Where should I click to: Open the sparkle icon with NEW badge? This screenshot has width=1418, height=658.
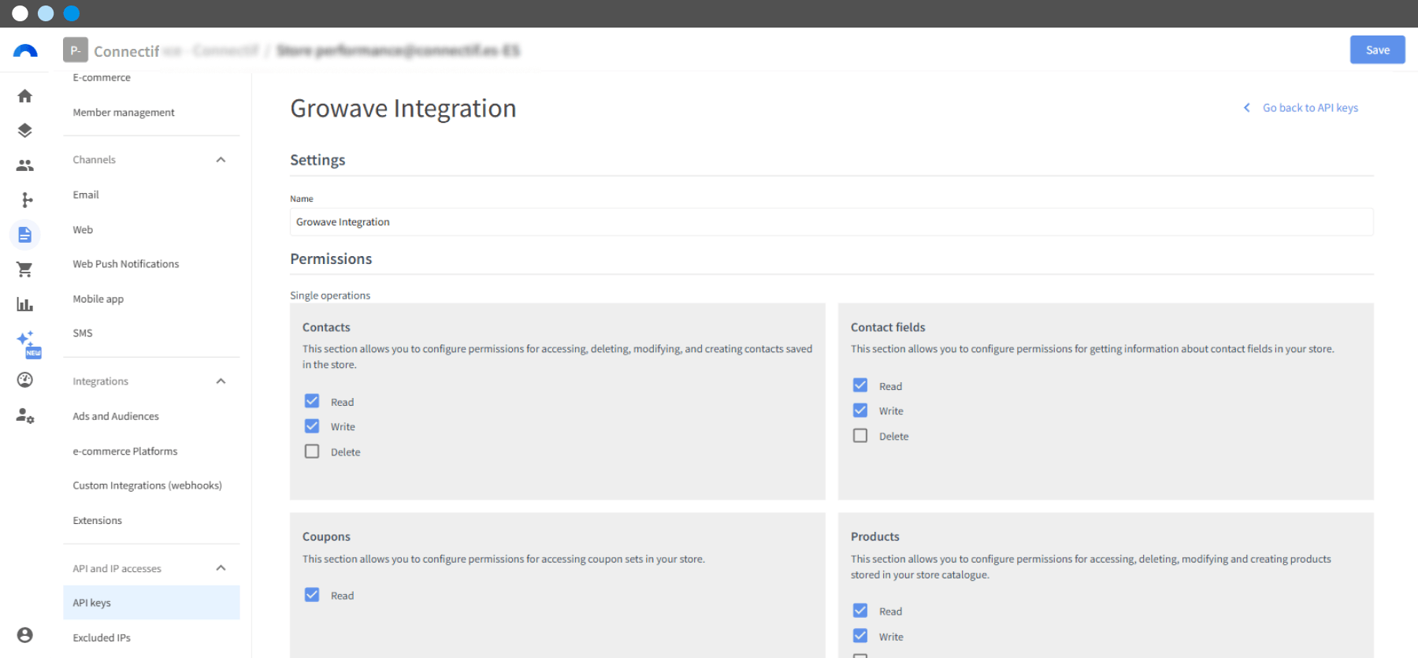point(28,344)
